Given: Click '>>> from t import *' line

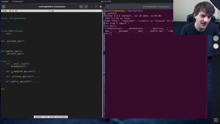Looking at the screenshot, I should (117, 23).
